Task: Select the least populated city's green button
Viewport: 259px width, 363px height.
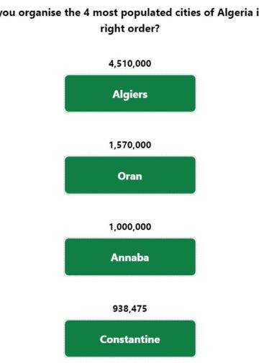Action: tap(130, 339)
